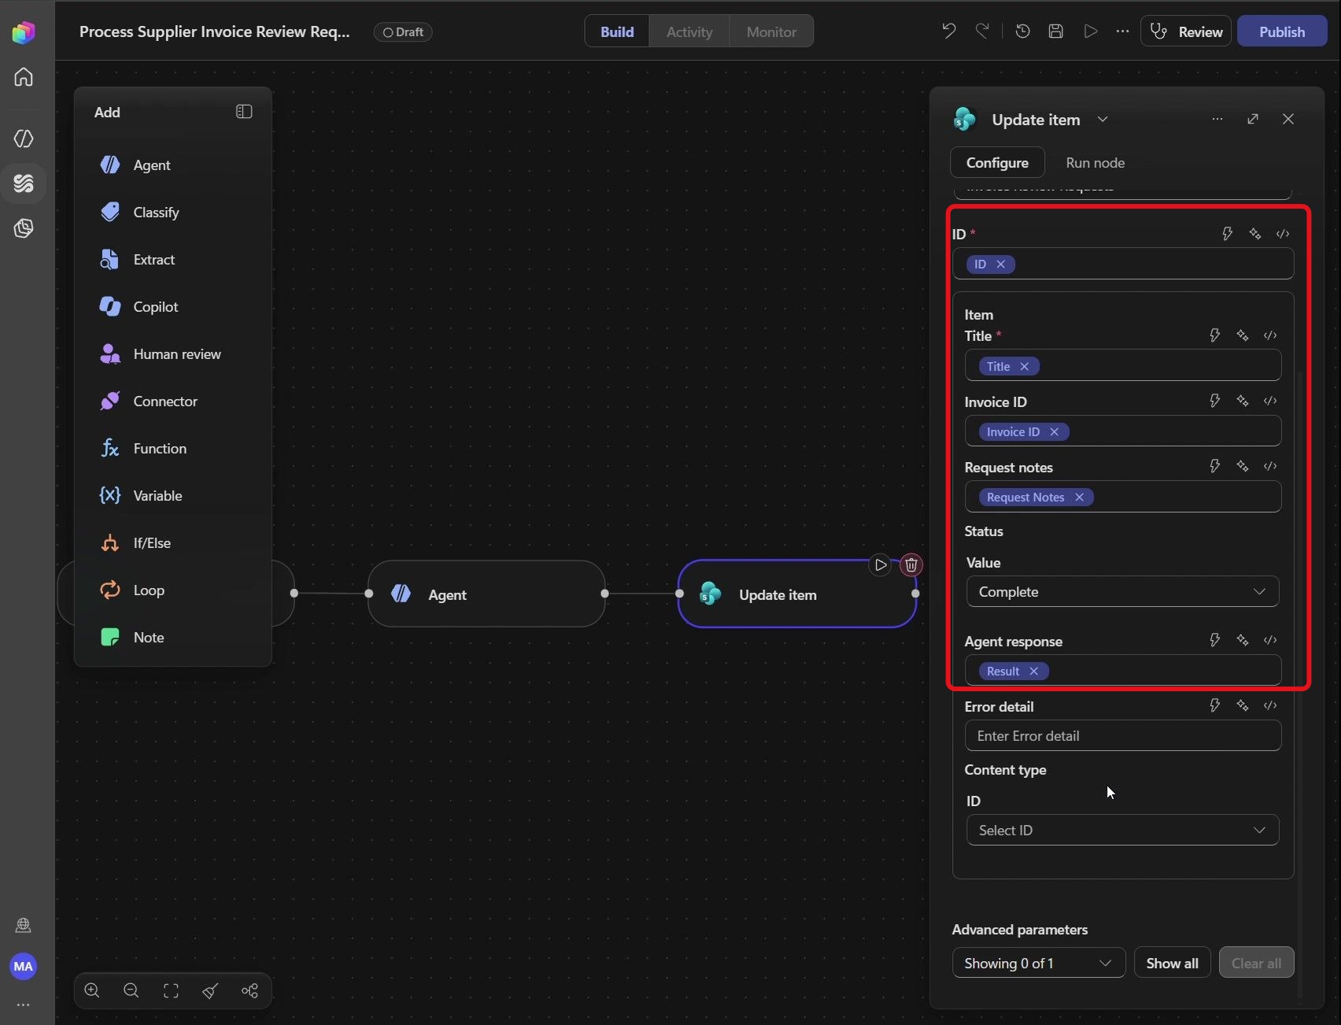The height and width of the screenshot is (1025, 1341).
Task: Zoom out on the canvas
Action: [x=131, y=991]
